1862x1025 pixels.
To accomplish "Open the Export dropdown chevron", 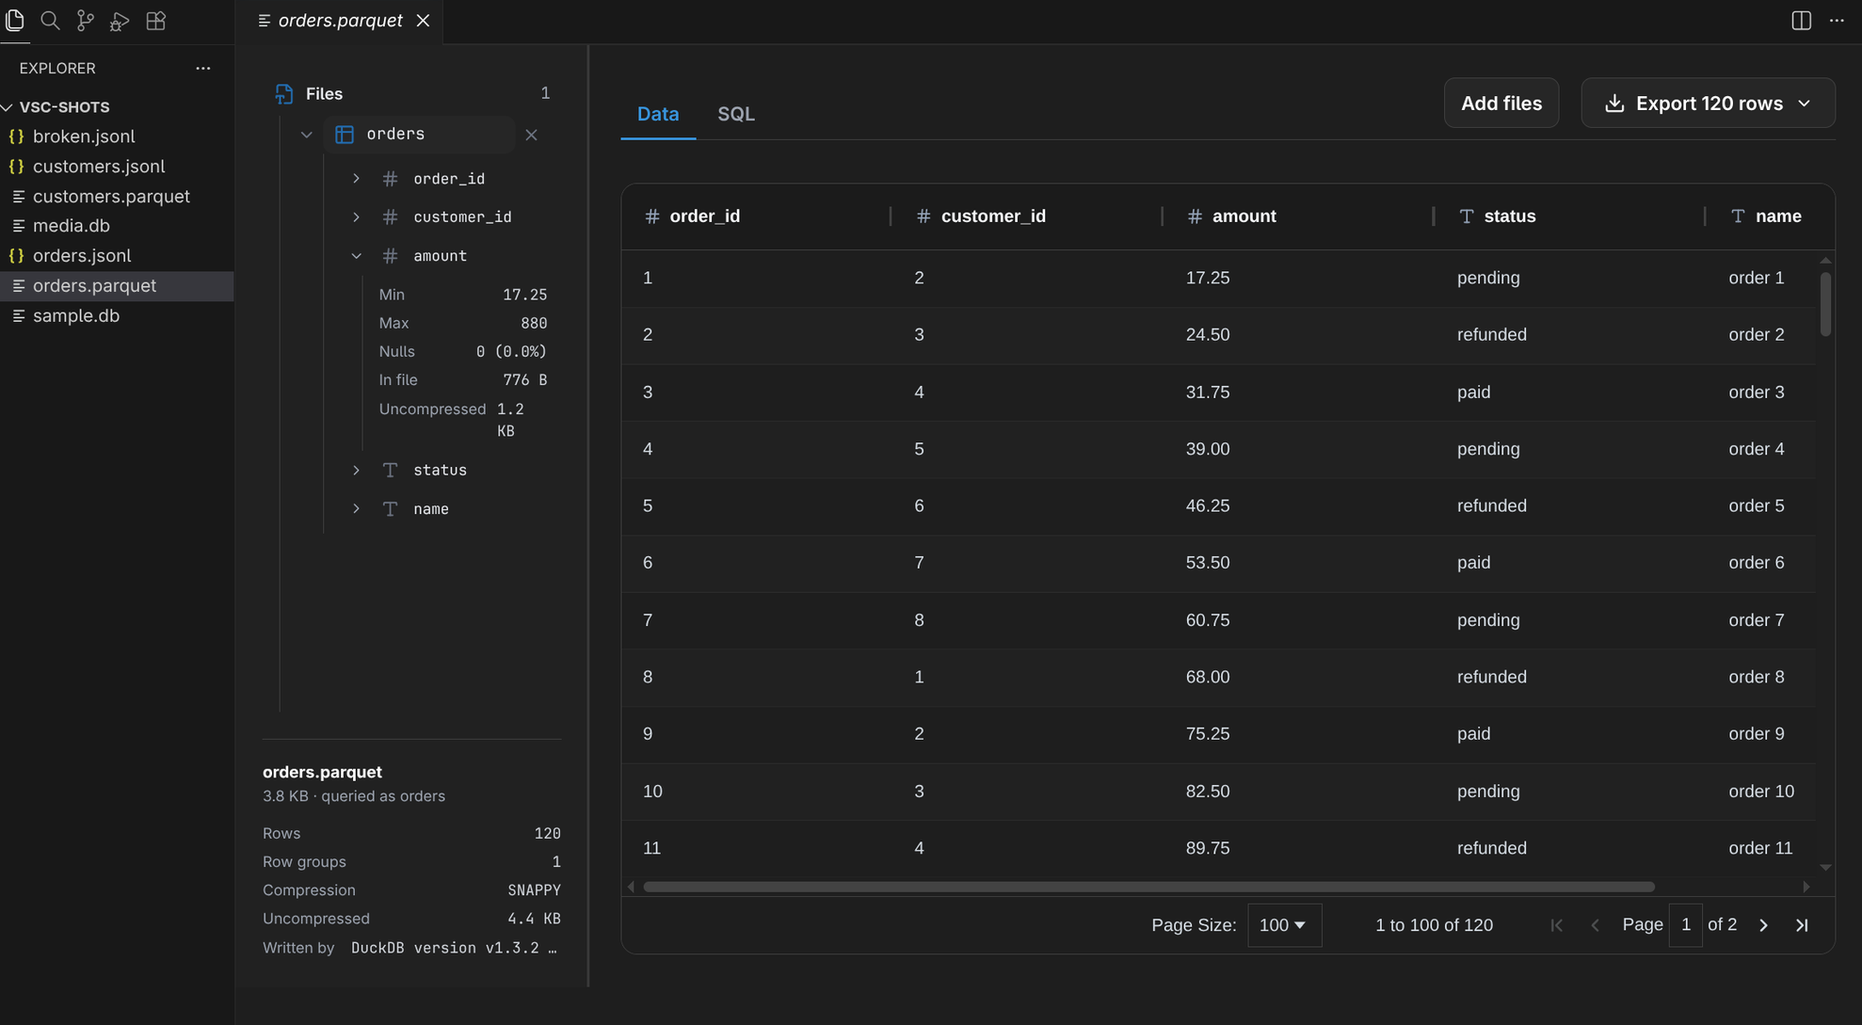I will (1804, 103).
